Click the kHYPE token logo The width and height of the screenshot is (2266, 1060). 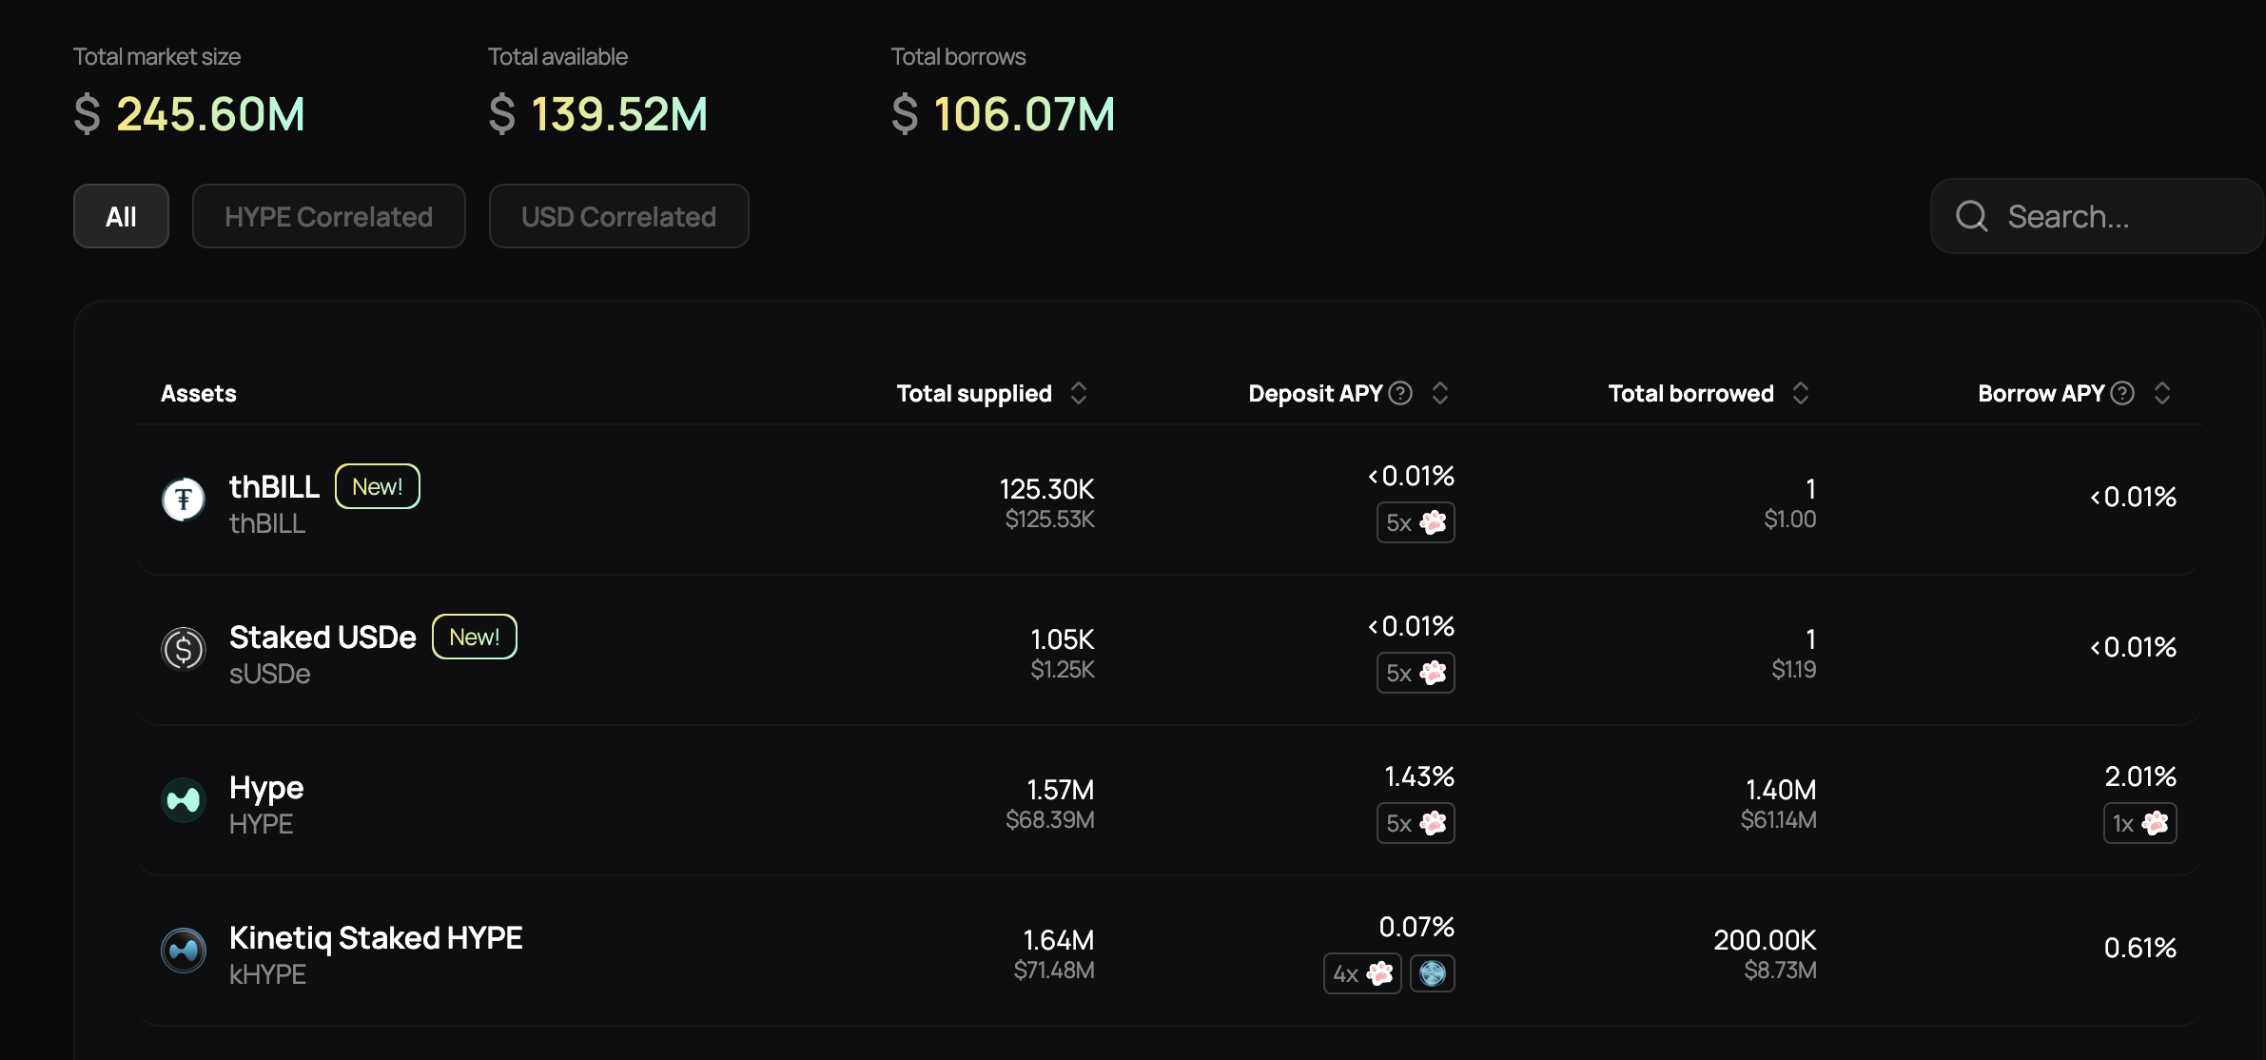(x=184, y=951)
